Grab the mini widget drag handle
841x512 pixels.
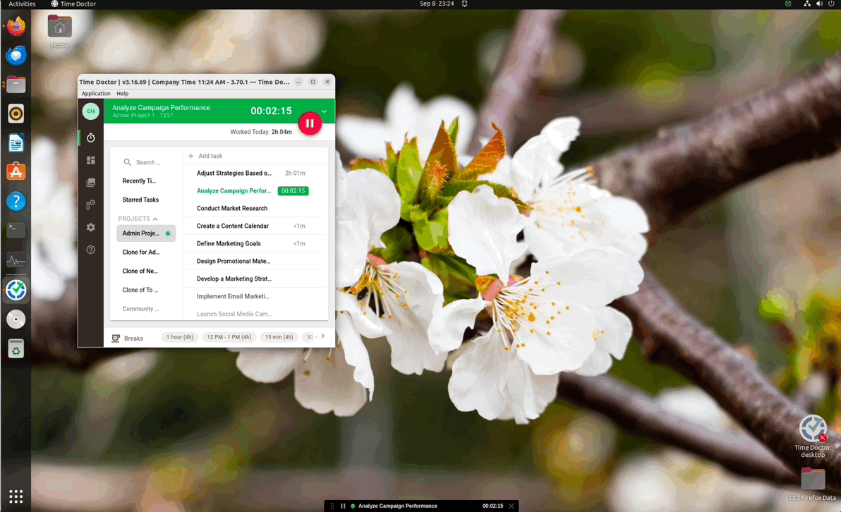click(332, 506)
